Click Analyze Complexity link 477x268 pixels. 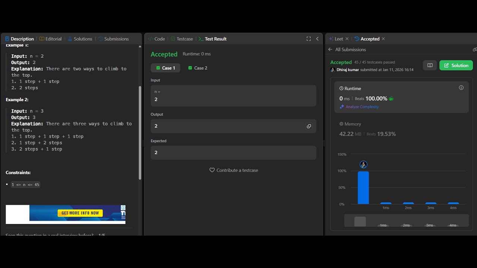[362, 107]
